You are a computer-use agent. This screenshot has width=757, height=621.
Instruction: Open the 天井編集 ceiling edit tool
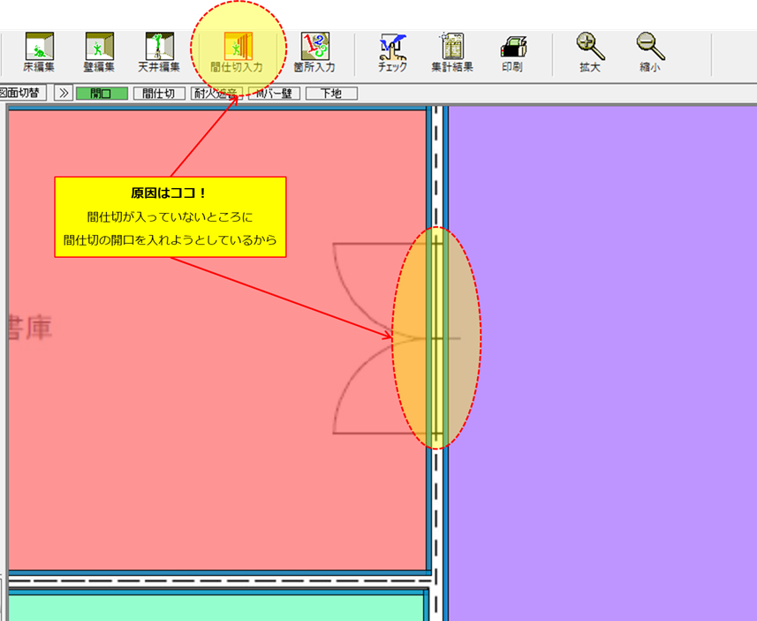tap(159, 51)
